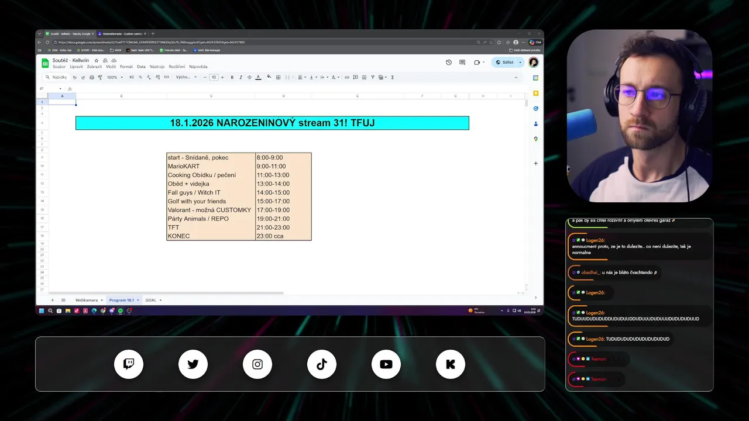Open vertical align dropdown
The width and height of the screenshot is (749, 421).
coord(314,77)
